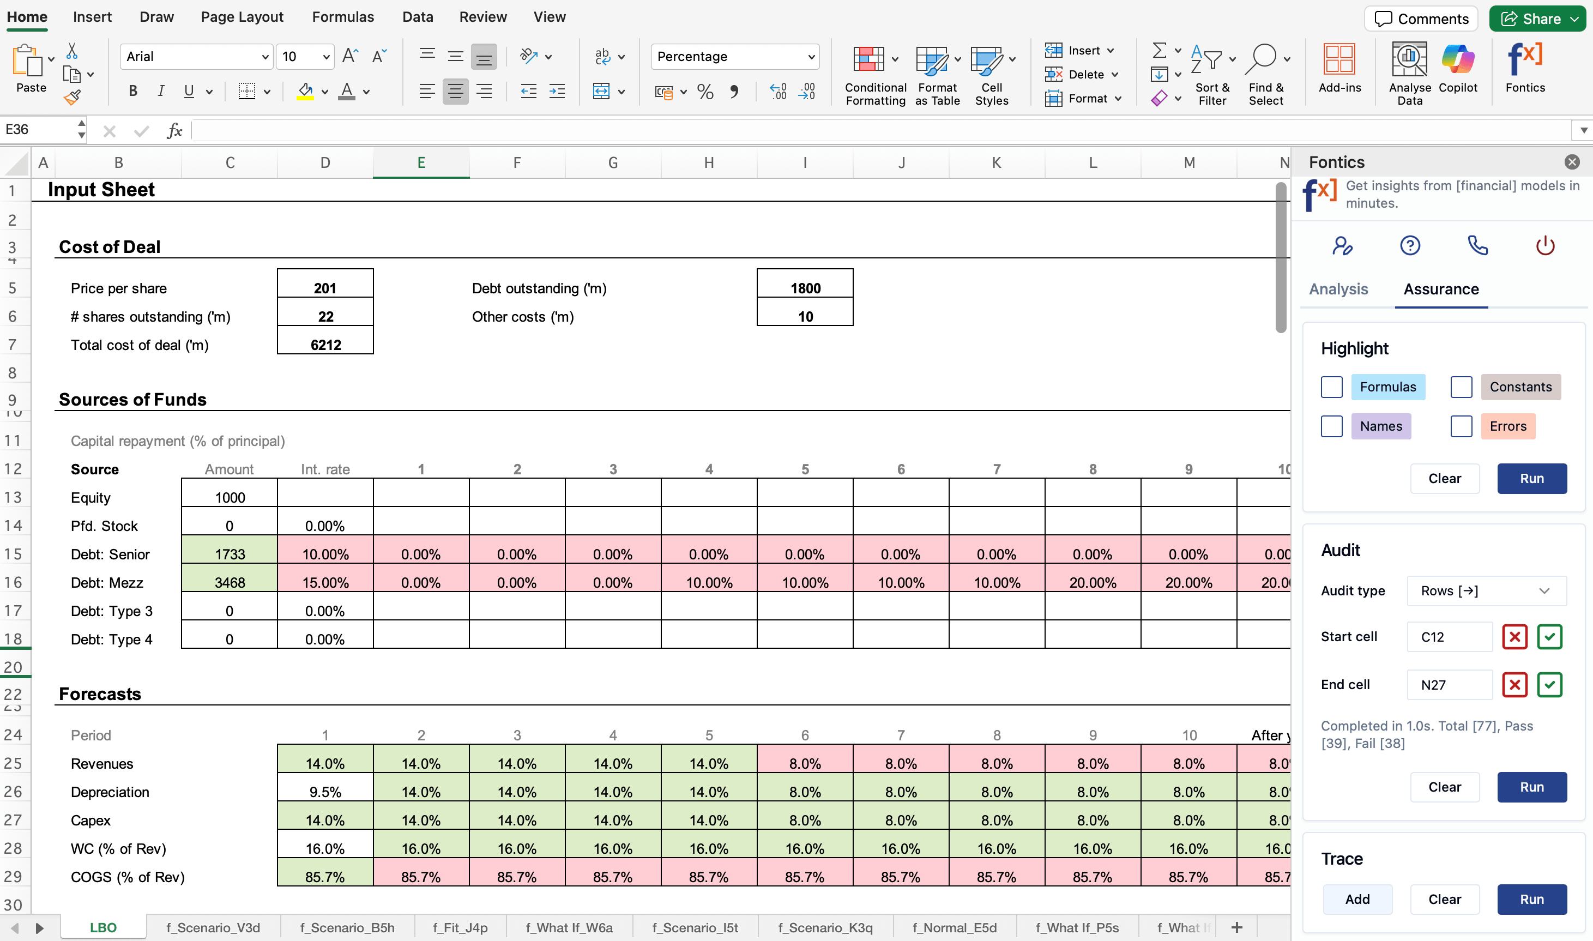Expand the Percentage number format dropdown

811,57
